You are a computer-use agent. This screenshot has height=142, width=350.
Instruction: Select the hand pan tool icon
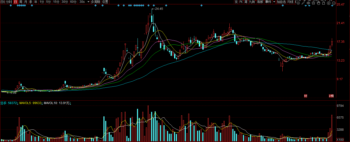(x=318, y=3)
